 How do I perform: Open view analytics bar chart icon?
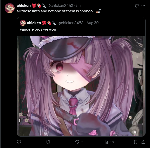tap(106, 142)
